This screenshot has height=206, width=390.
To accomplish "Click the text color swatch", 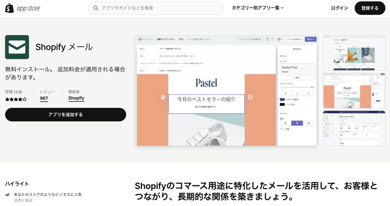I will (x=282, y=100).
